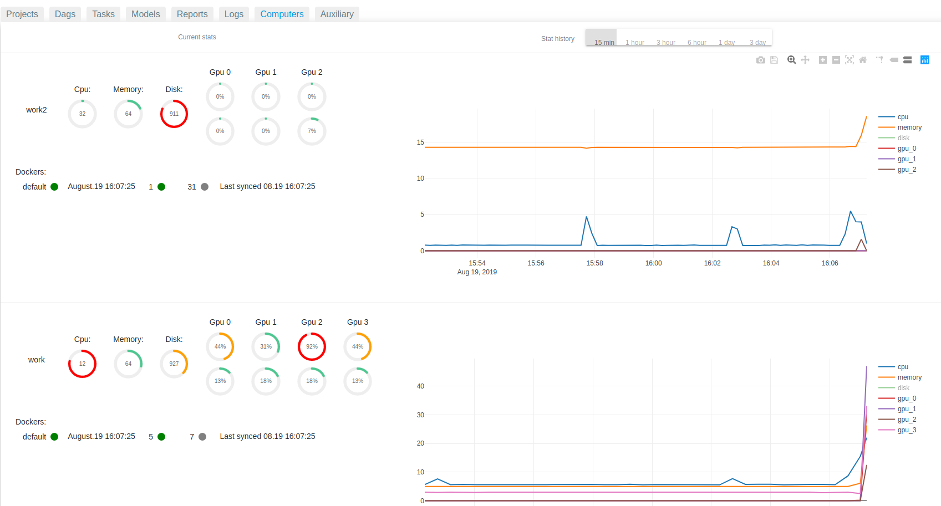941x506 pixels.
Task: Click work2 Memory gauge showing 64
Action: click(128, 114)
